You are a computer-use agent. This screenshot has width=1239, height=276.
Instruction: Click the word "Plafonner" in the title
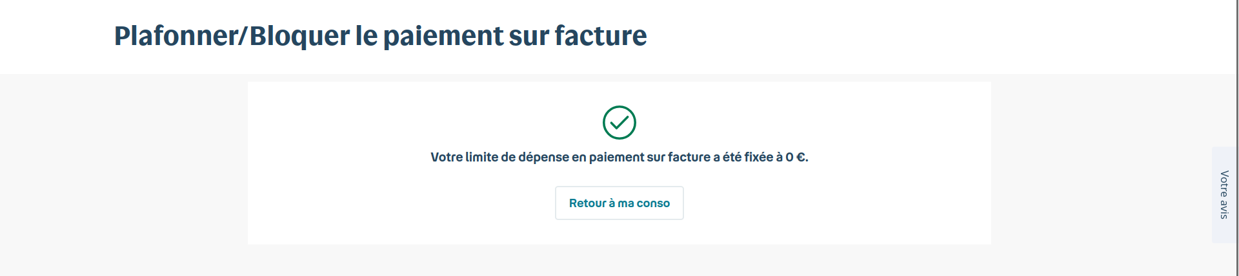176,36
